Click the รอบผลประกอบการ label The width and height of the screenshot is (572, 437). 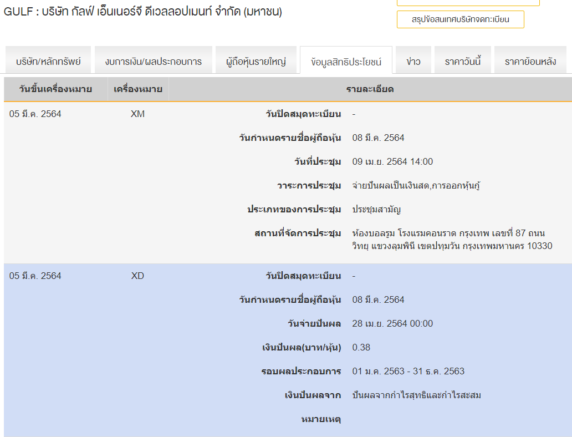pos(301,372)
